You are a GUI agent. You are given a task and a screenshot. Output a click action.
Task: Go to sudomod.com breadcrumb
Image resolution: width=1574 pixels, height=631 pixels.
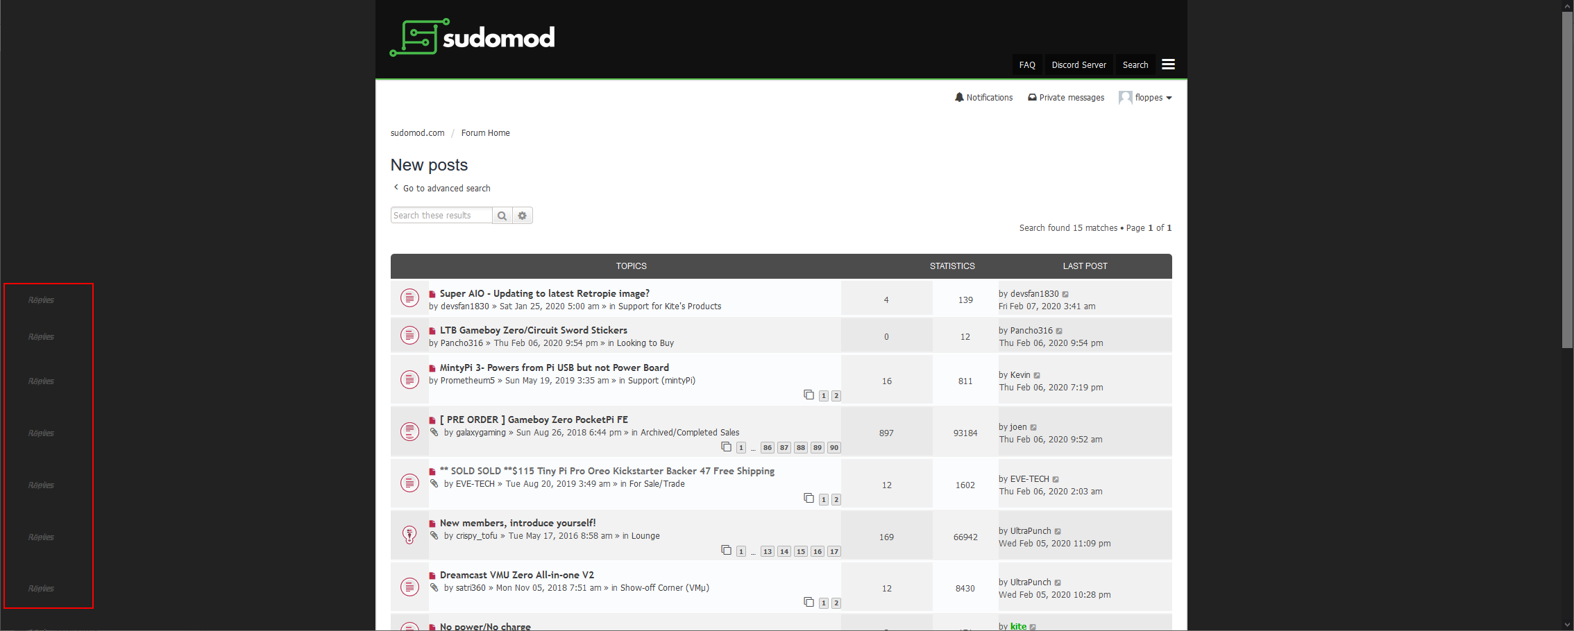418,133
